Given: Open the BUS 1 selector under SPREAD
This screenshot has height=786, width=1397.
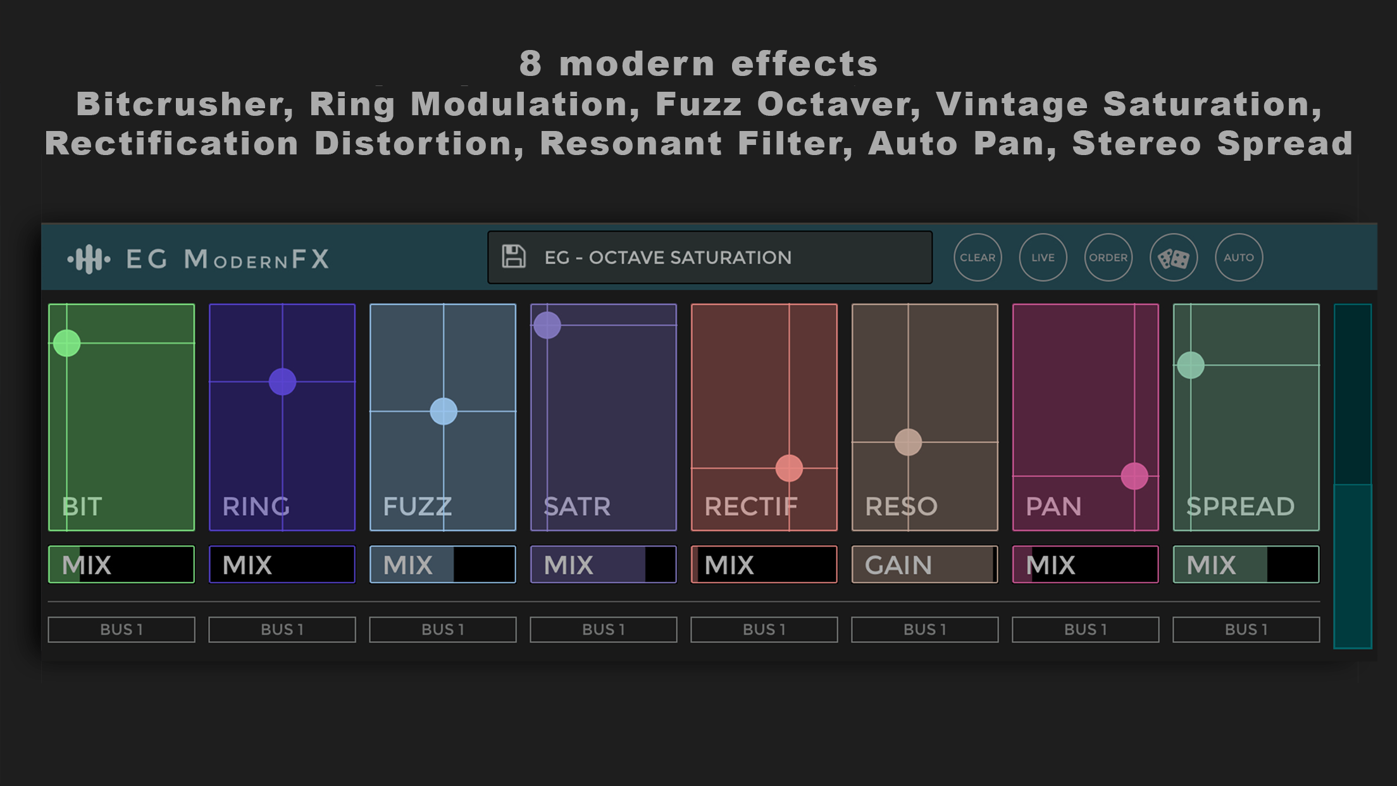Looking at the screenshot, I should tap(1246, 629).
